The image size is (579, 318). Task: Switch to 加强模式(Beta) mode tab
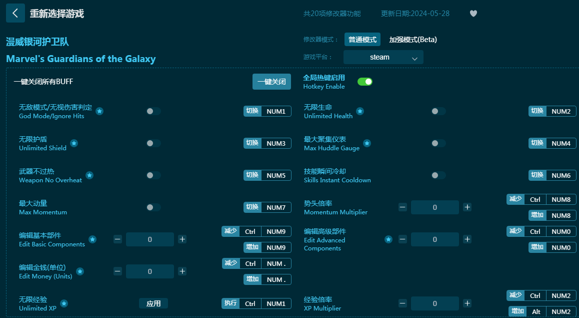coord(413,40)
